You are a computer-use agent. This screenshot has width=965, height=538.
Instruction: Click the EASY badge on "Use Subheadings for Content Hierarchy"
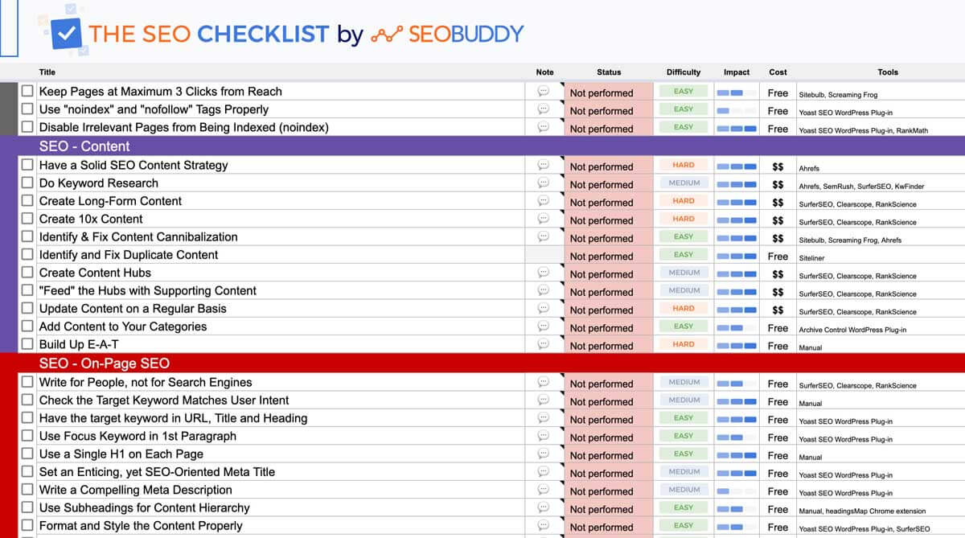(x=683, y=507)
